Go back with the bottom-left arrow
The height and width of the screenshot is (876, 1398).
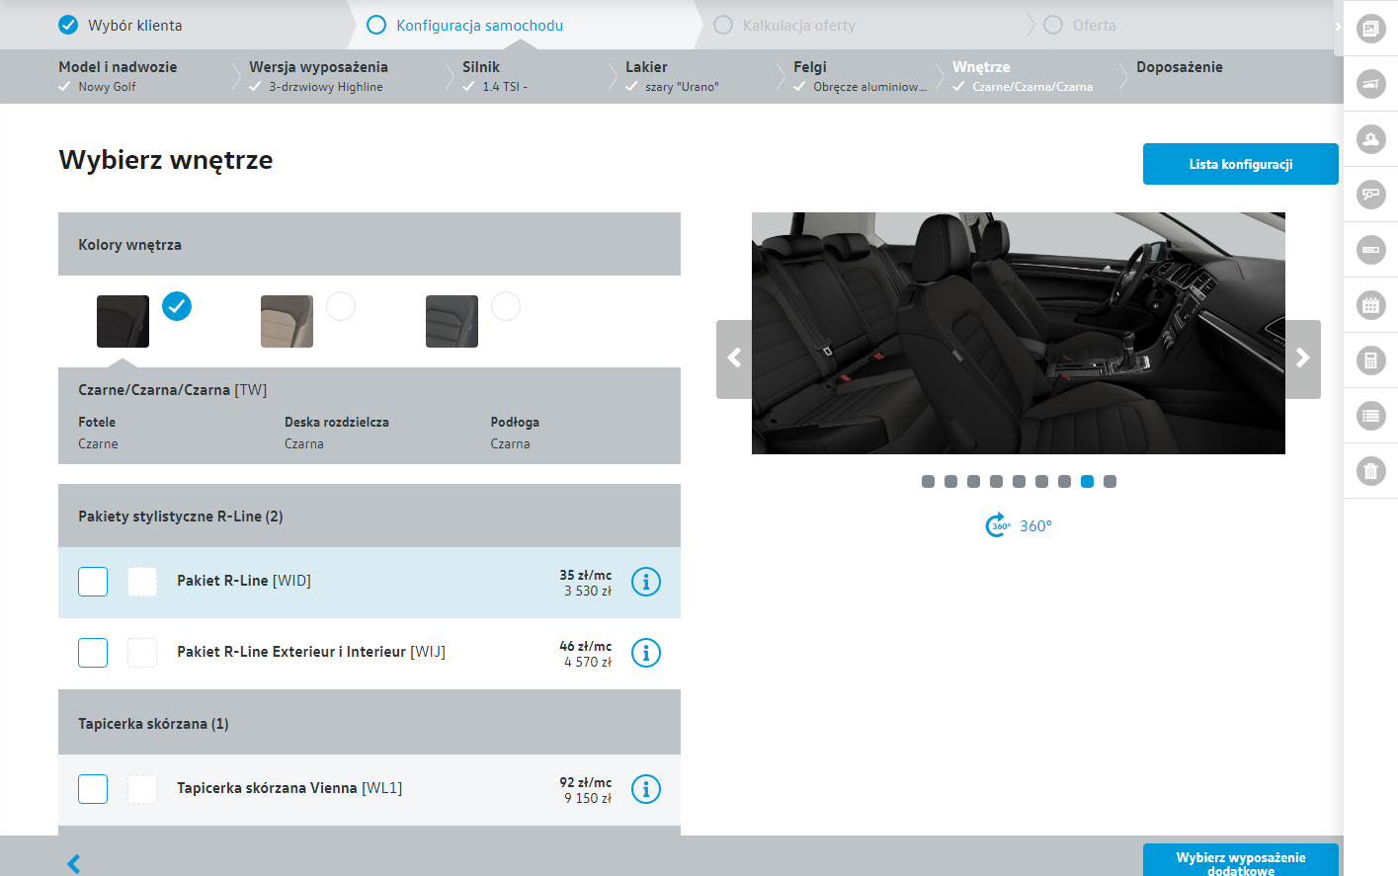tap(73, 863)
